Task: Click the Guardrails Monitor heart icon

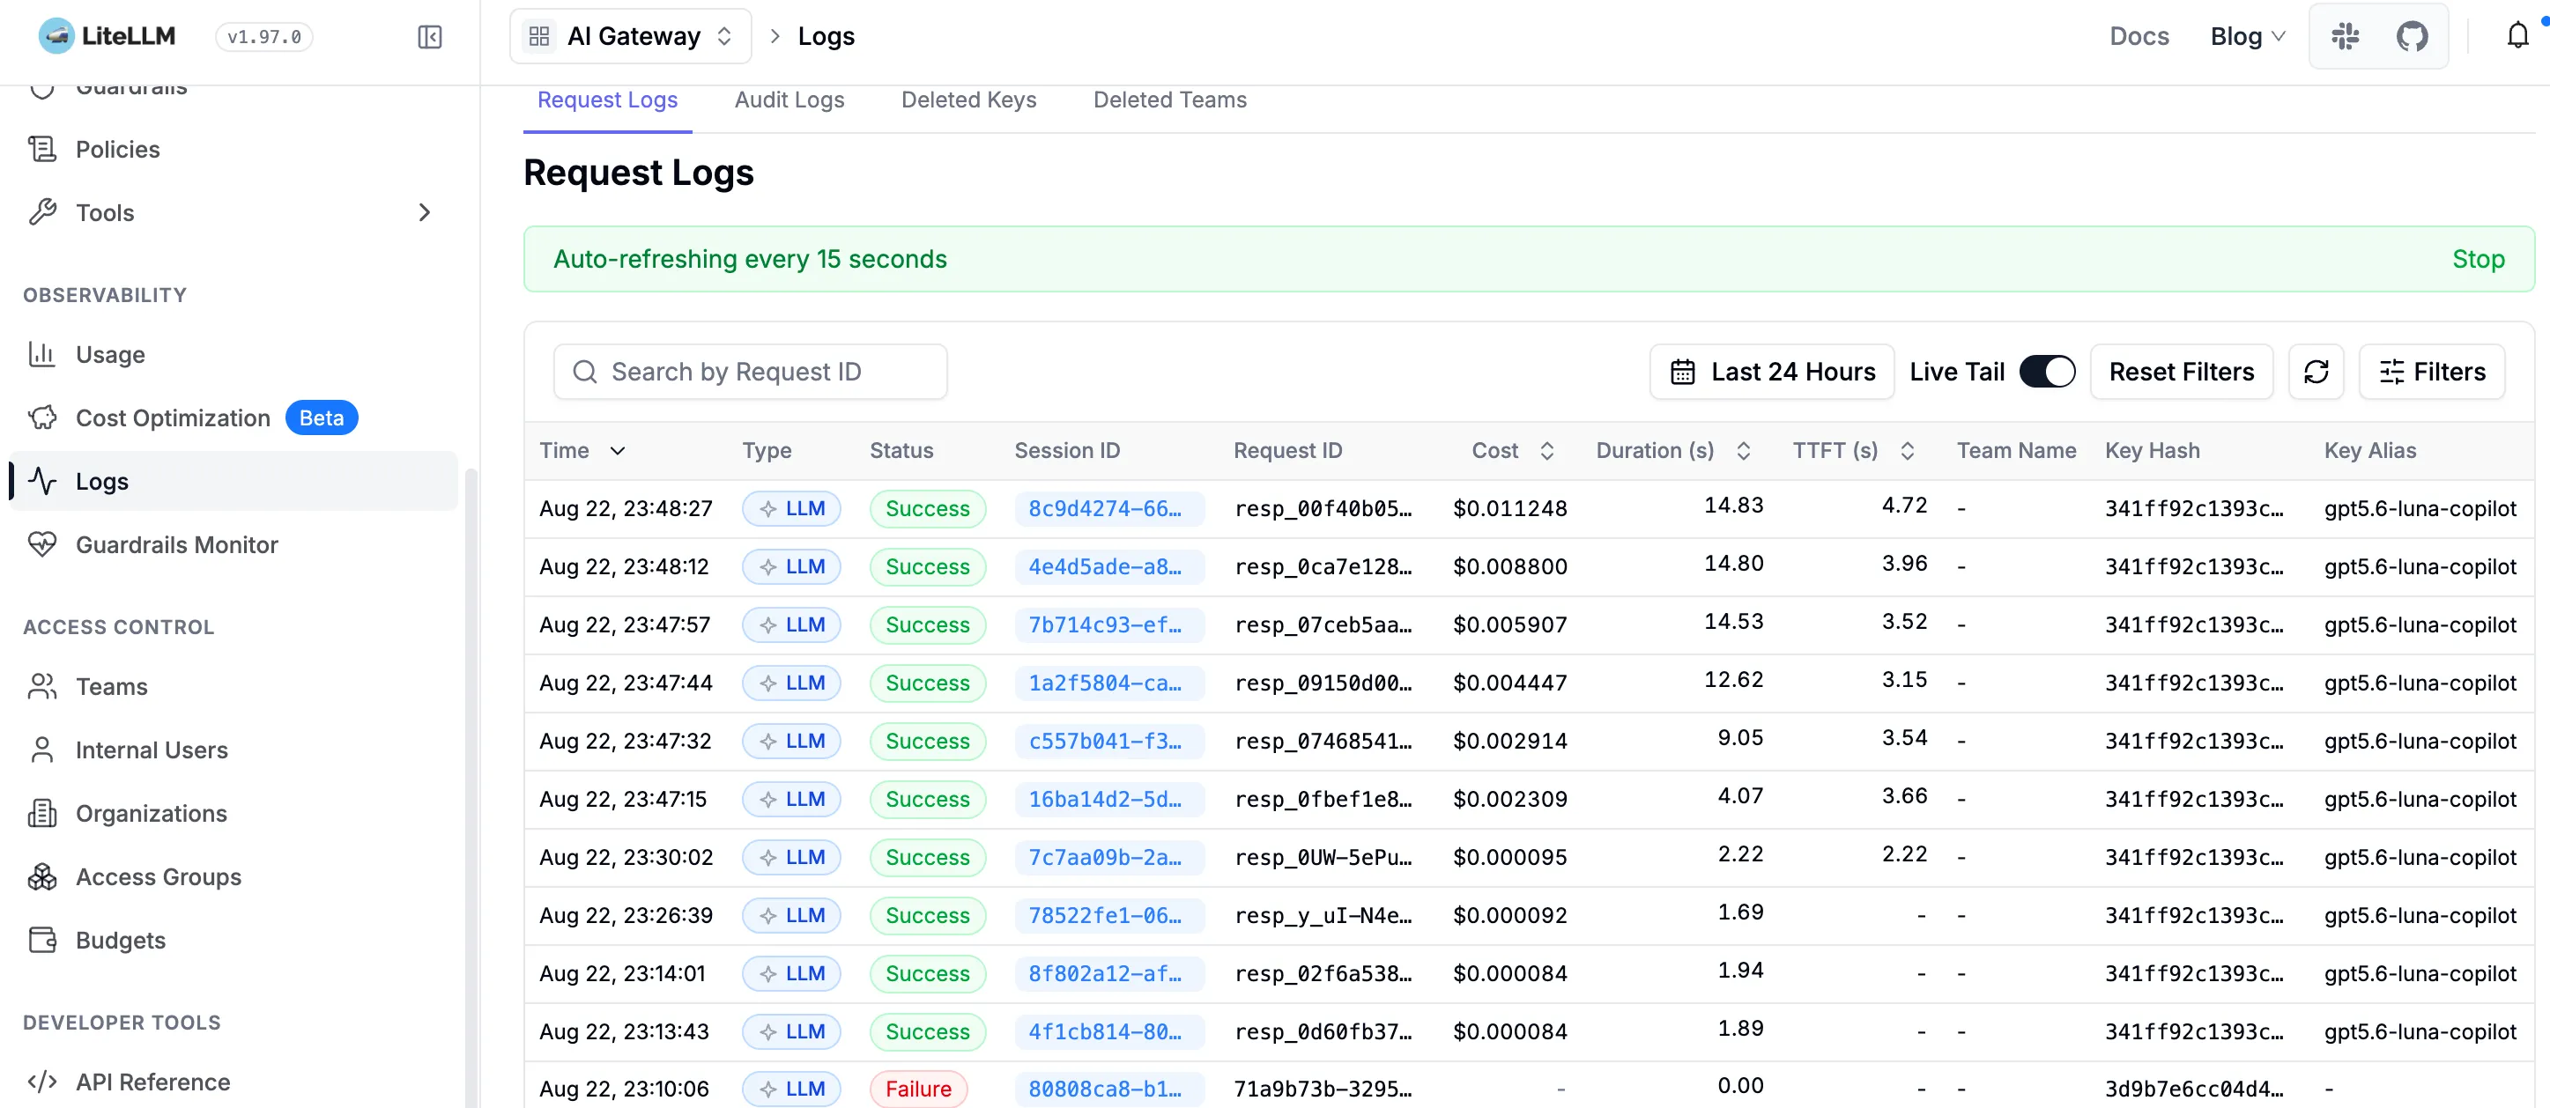Action: point(41,544)
